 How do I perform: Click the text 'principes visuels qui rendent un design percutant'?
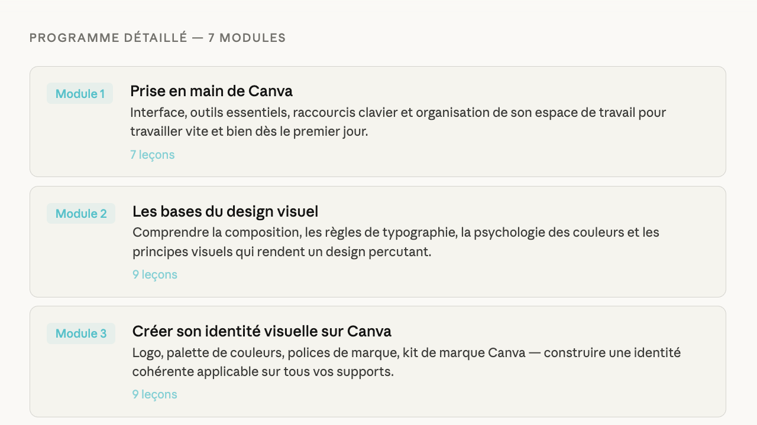point(282,252)
